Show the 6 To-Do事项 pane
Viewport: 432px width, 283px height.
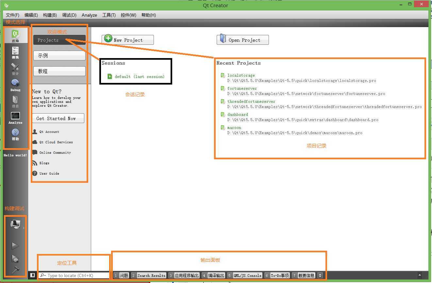point(277,275)
